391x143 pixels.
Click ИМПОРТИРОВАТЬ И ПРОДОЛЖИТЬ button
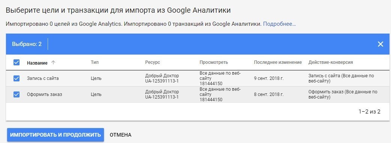pyautogui.click(x=56, y=135)
